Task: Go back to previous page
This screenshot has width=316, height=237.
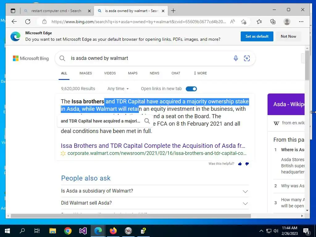Action: pos(14,22)
